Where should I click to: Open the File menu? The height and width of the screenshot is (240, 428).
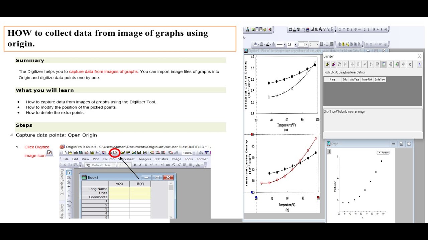(66, 159)
